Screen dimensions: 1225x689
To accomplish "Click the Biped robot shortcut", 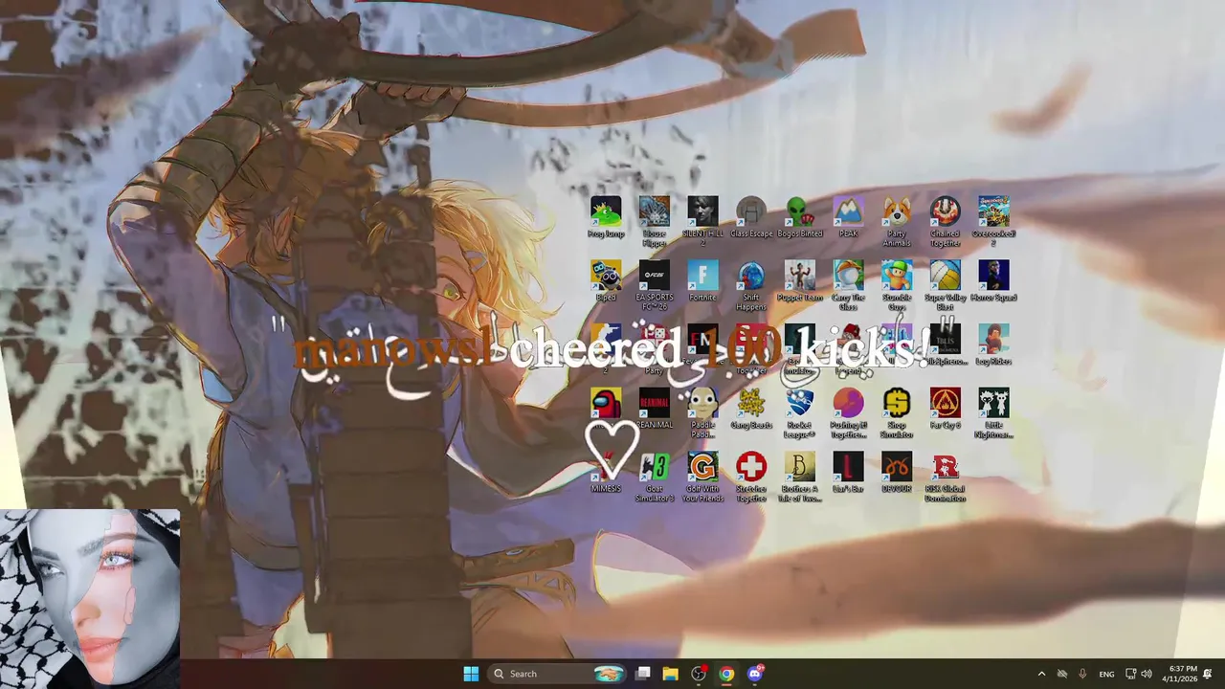I will tap(606, 281).
